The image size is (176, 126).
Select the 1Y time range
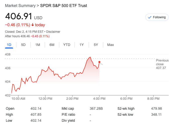(x=82, y=45)
